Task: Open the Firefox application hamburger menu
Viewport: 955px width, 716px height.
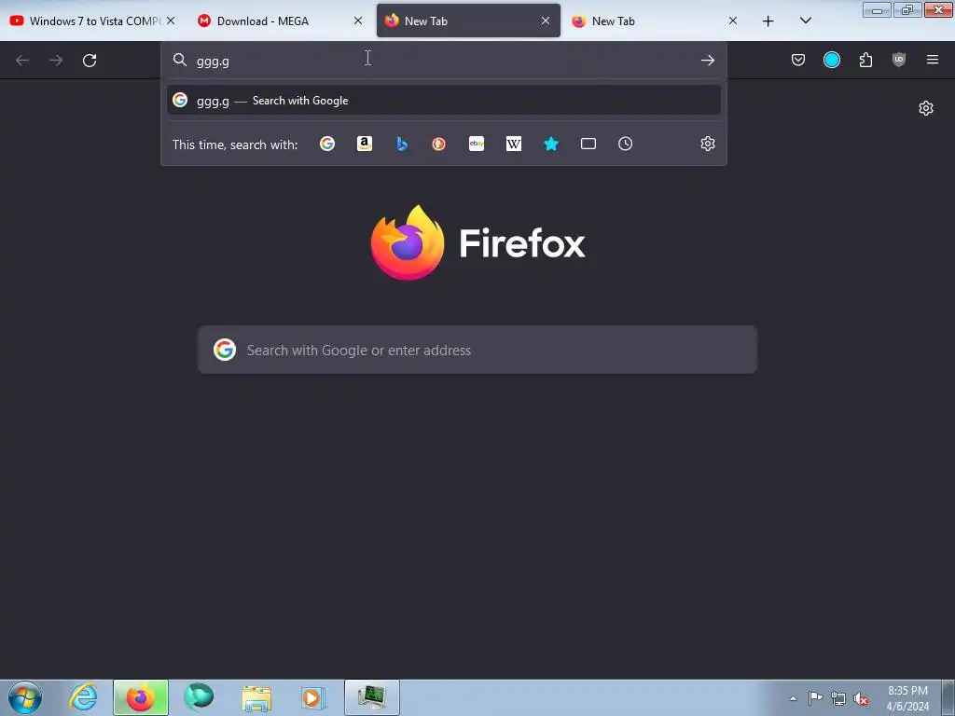Action: click(x=933, y=60)
